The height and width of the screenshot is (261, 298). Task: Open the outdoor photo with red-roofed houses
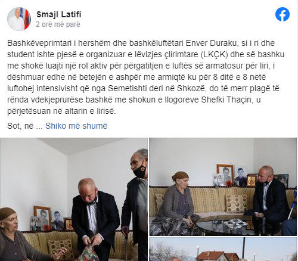[223, 249]
